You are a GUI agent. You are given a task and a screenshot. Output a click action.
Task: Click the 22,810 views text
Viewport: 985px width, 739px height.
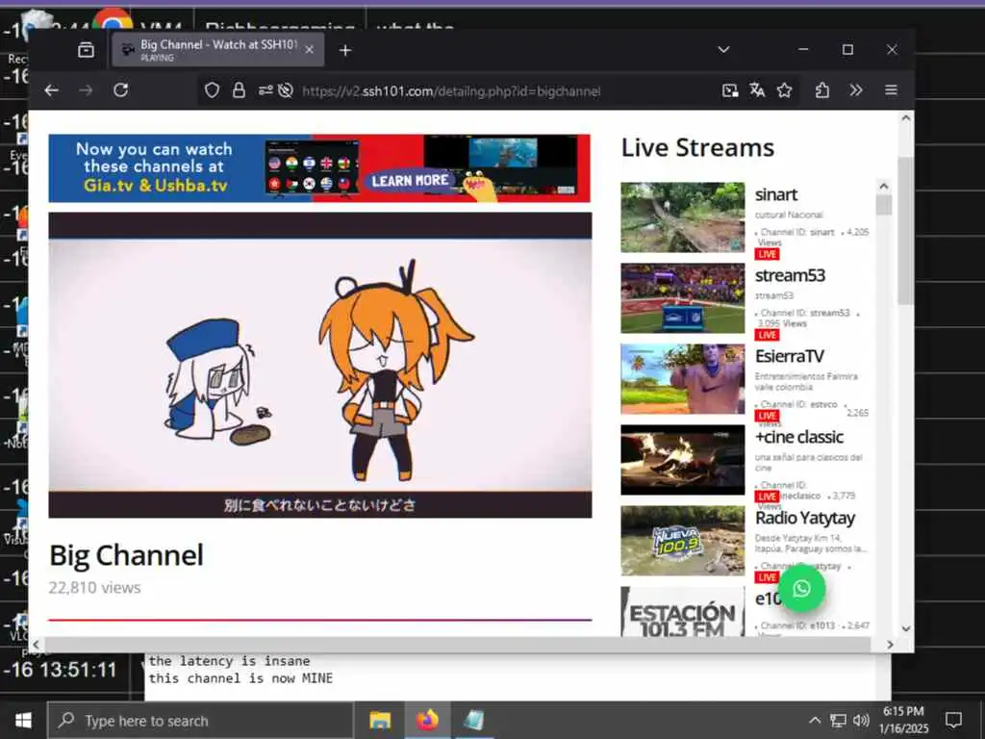[x=95, y=588]
